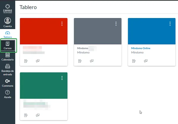Click the Tablero page heading
The height and width of the screenshot is (124, 178).
click(x=28, y=7)
